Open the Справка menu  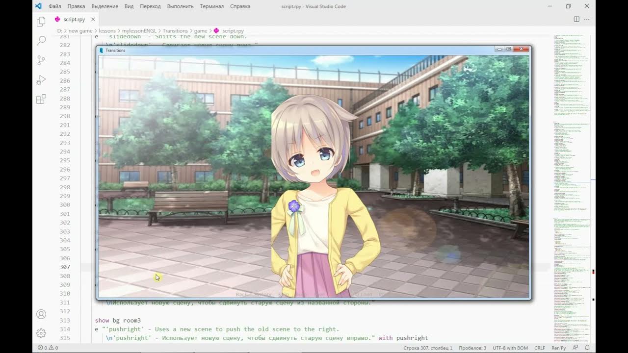pos(240,6)
